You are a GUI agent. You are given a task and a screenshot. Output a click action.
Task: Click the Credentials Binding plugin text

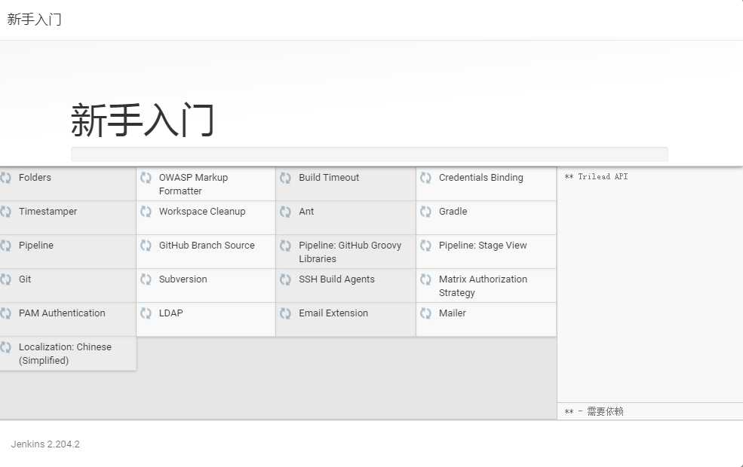click(x=481, y=178)
